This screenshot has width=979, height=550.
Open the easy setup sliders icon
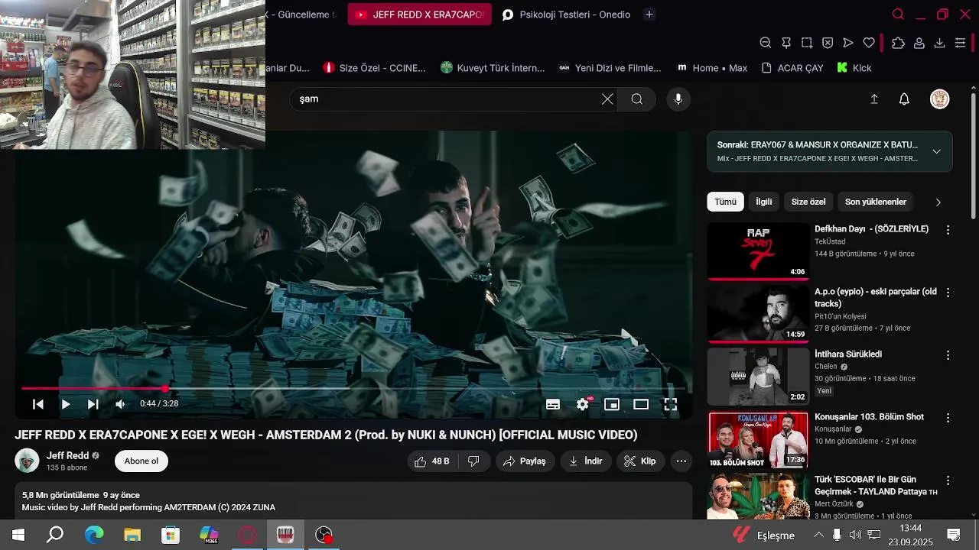(961, 43)
